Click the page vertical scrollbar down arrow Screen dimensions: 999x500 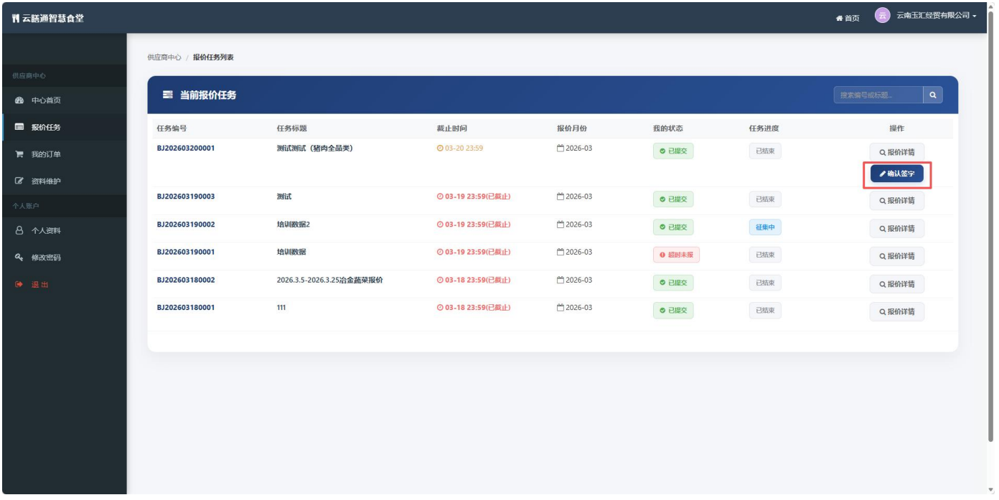click(x=991, y=491)
